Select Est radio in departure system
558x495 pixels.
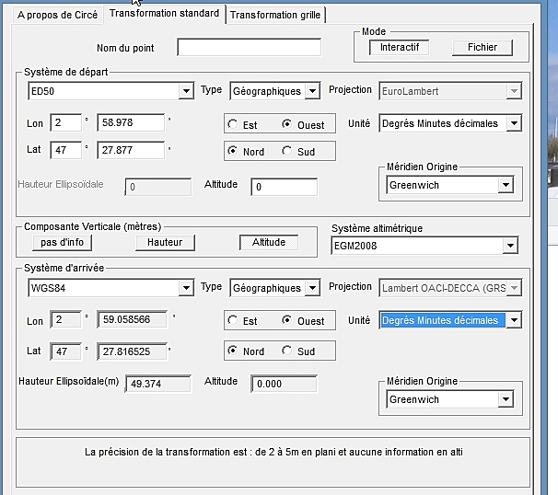[x=242, y=124]
